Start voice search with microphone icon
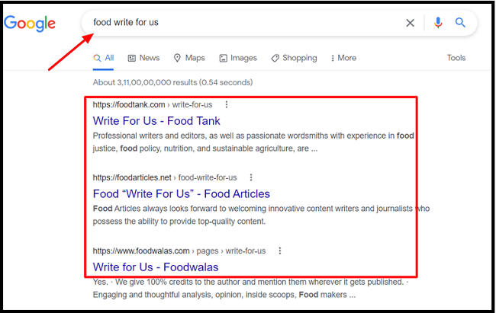This screenshot has width=496, height=313. [438, 23]
